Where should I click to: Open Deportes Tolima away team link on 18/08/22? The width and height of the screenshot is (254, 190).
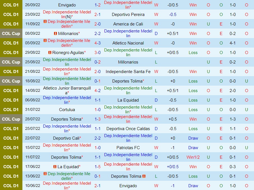coord(127,81)
